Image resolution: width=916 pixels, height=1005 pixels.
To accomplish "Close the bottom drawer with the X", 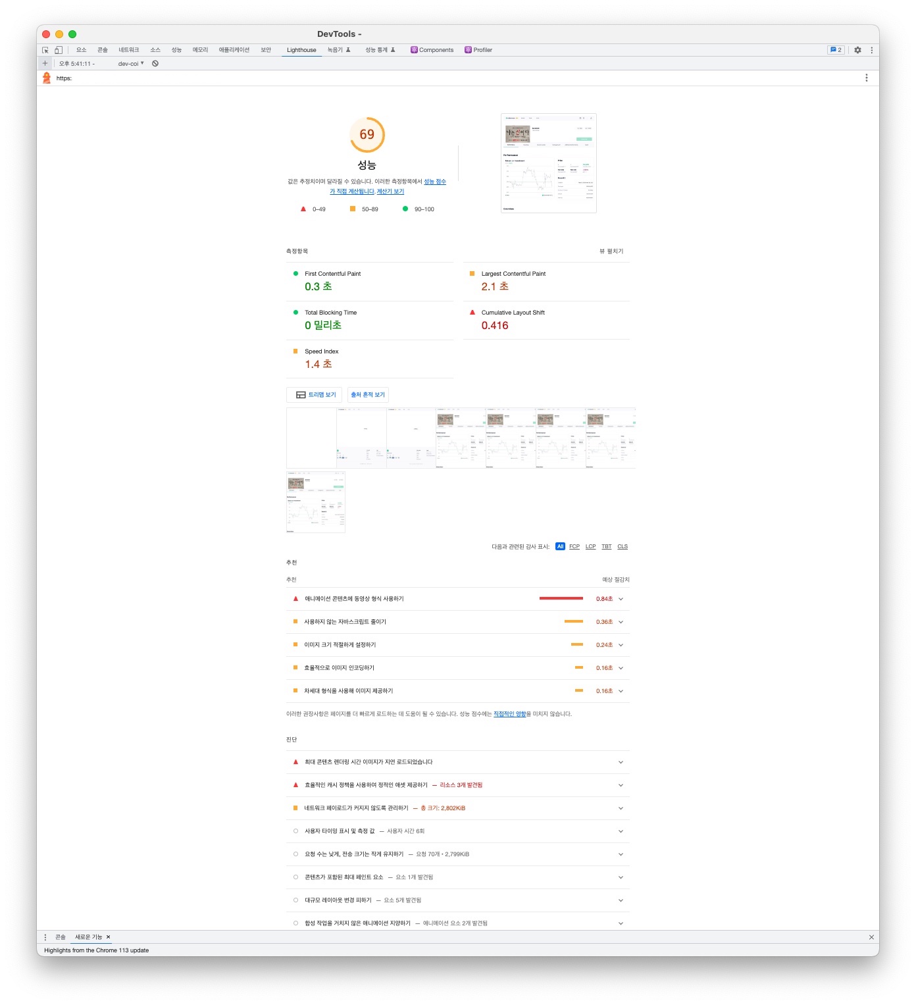I will [871, 937].
